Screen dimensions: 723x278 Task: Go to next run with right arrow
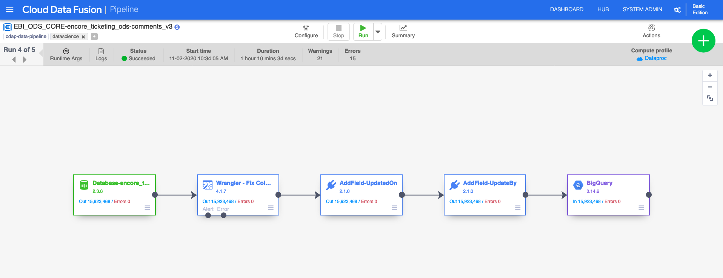point(25,60)
